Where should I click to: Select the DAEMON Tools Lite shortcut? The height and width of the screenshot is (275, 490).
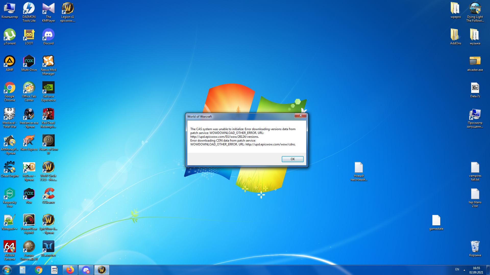pos(29,12)
